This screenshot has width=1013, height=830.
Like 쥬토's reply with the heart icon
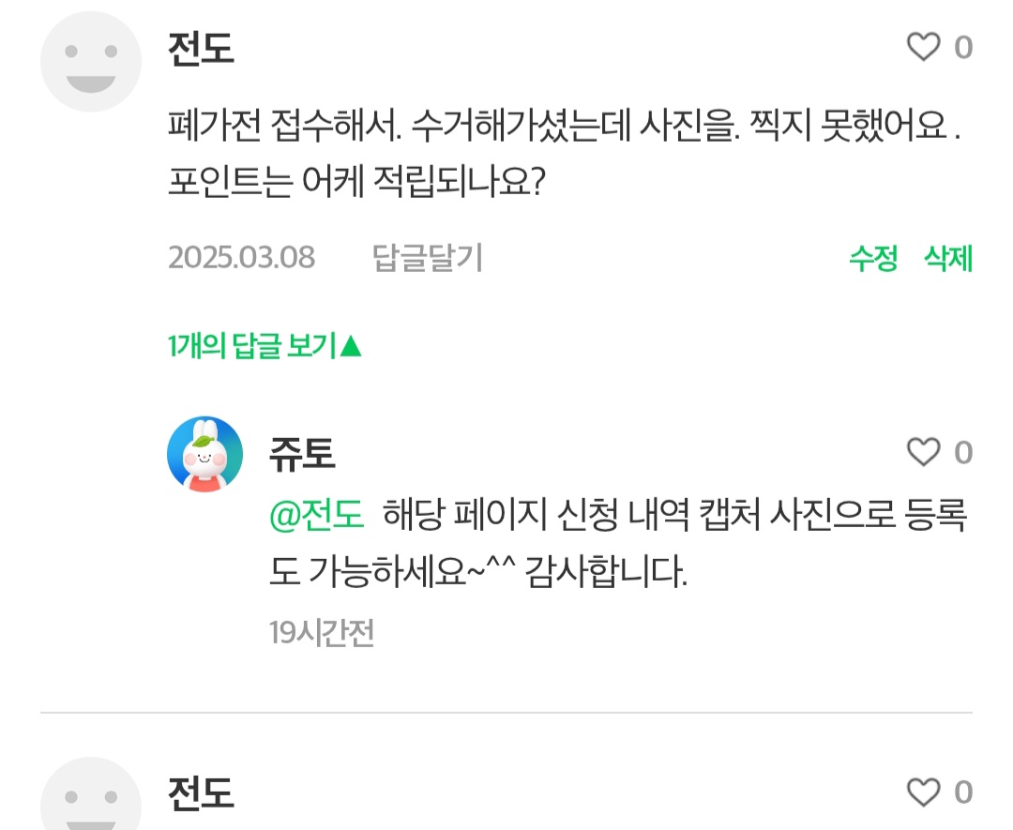(924, 453)
